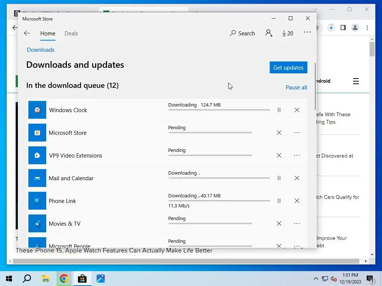The image size is (382, 286).
Task: Cancel the Mail and Calendar download
Action: coord(297,178)
